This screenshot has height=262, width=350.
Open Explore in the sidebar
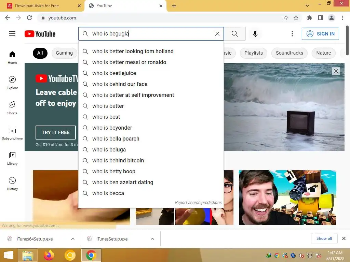click(x=12, y=83)
